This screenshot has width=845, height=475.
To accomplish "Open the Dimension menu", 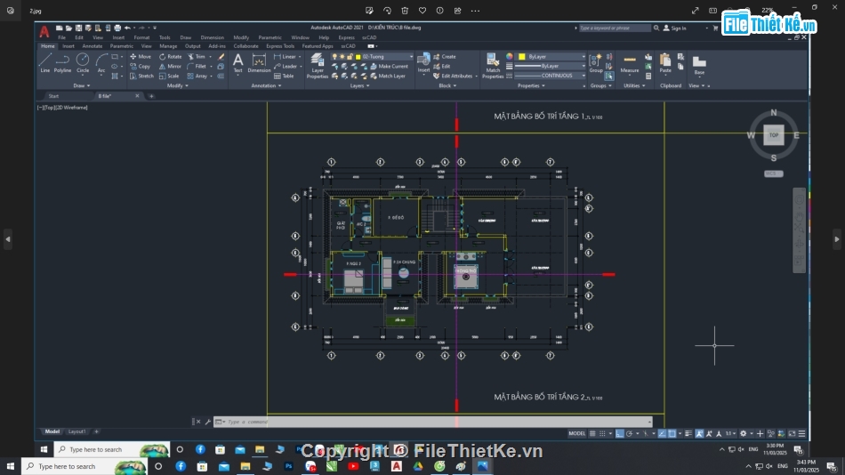I will tap(213, 37).
